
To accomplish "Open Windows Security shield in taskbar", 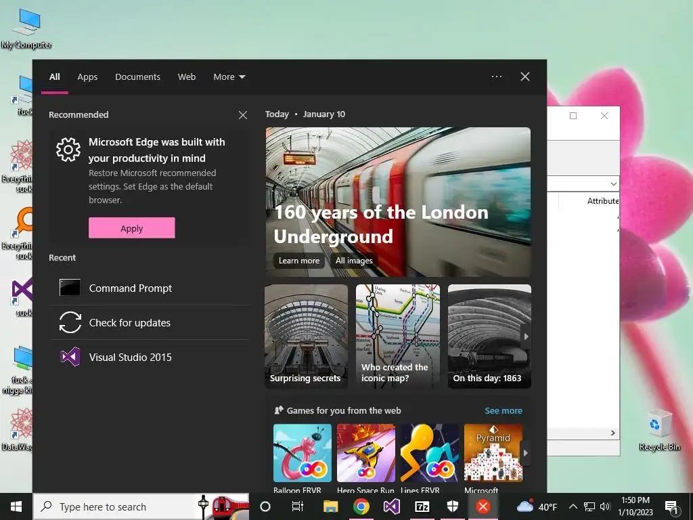I will point(453,506).
